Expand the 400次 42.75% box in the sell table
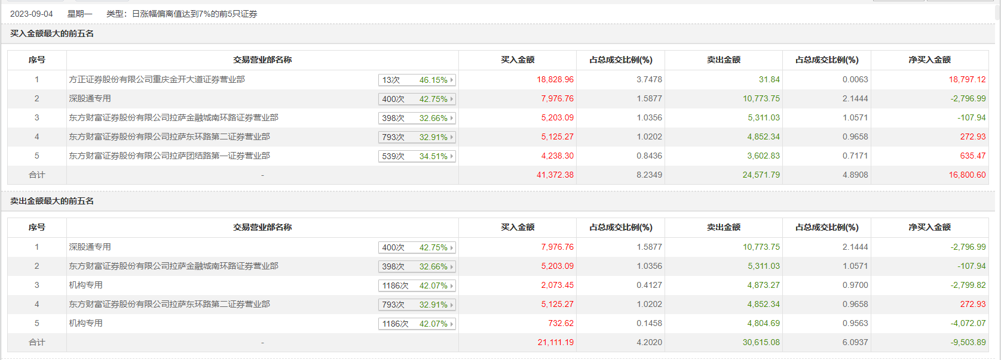 click(417, 247)
